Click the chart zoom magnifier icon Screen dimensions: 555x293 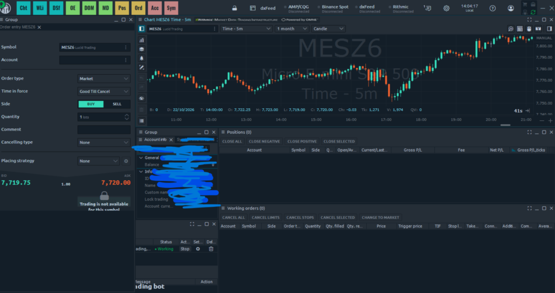pos(511,29)
